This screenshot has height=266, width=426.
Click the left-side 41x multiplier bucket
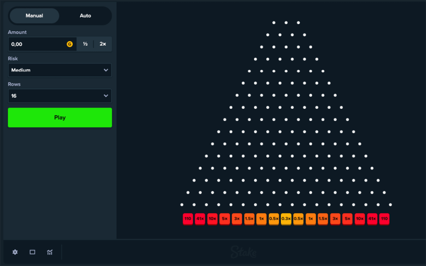200,219
